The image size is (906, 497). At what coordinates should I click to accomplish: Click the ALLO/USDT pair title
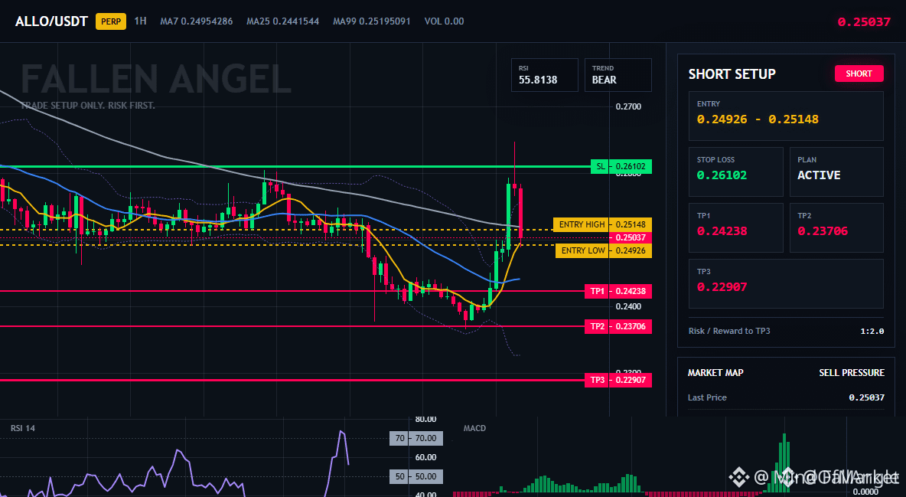51,21
